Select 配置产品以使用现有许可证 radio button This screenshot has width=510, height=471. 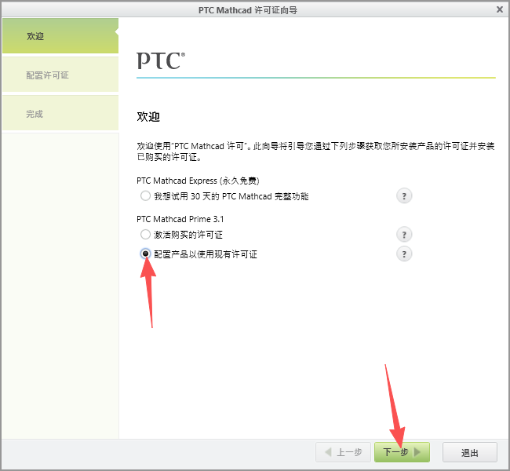click(x=145, y=254)
